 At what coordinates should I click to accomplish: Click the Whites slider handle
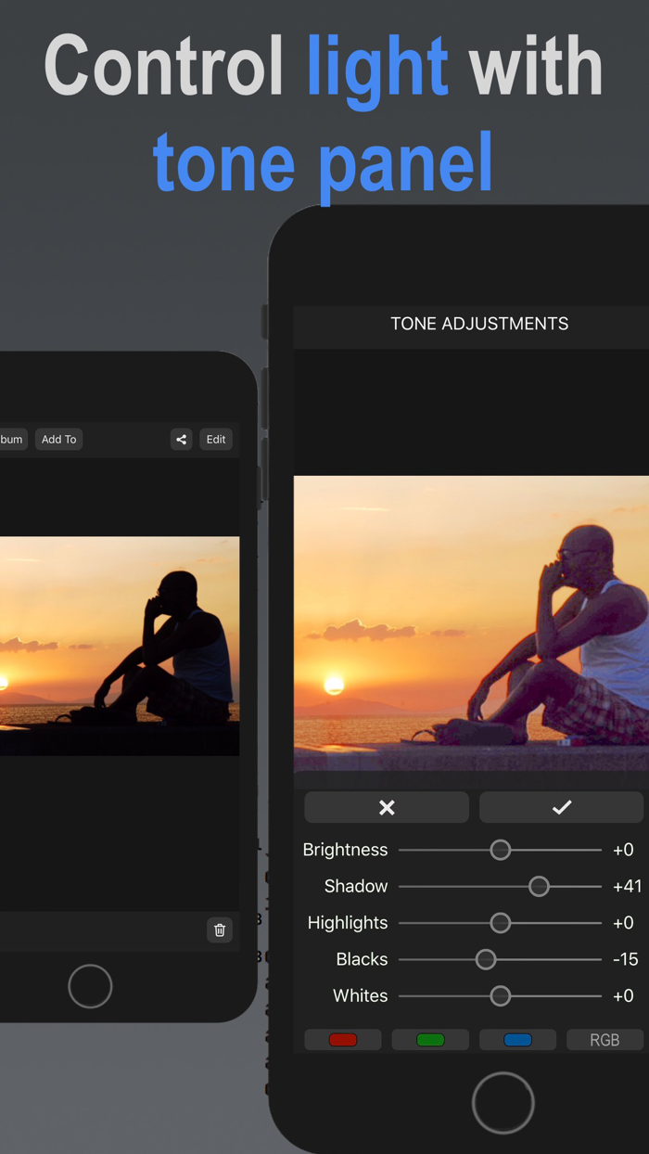coord(501,995)
